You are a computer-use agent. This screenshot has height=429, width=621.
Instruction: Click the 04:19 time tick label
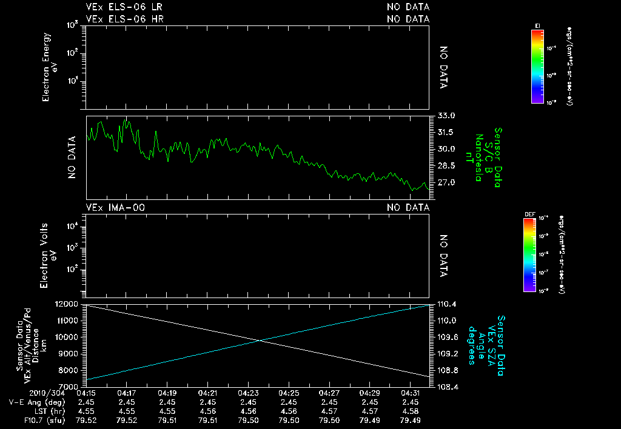pos(167,393)
